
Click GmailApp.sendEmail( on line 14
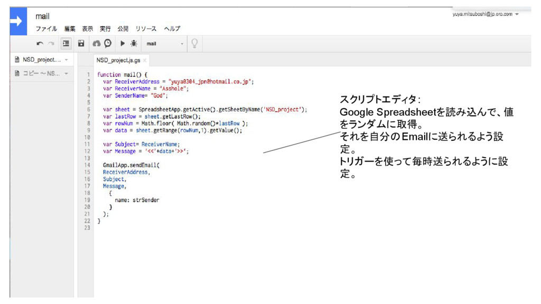coord(131,165)
